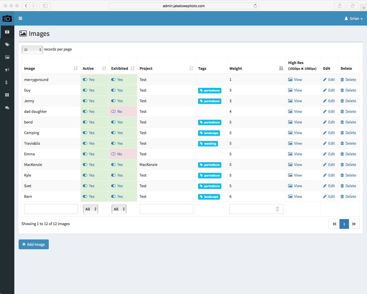Screen dimensions: 367x294
Task: Delete the Svet image
Action: pyautogui.click(x=348, y=186)
